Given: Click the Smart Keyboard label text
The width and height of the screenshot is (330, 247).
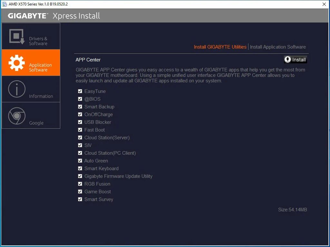Looking at the screenshot, I should point(102,169).
